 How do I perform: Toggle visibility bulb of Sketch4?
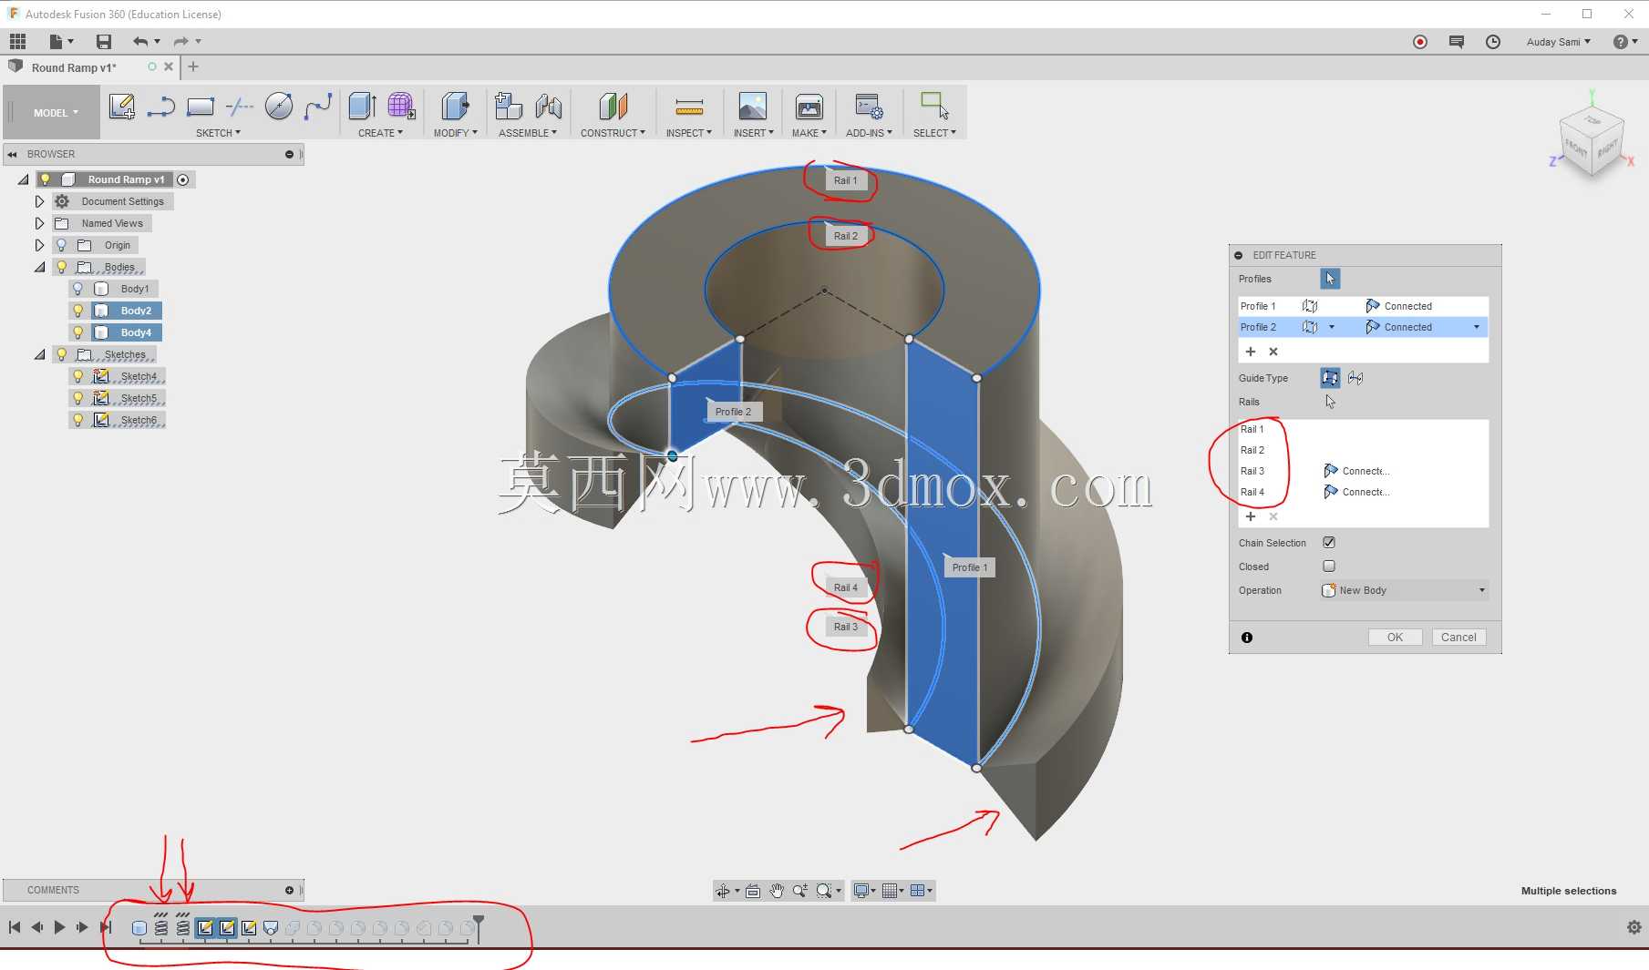coord(77,376)
